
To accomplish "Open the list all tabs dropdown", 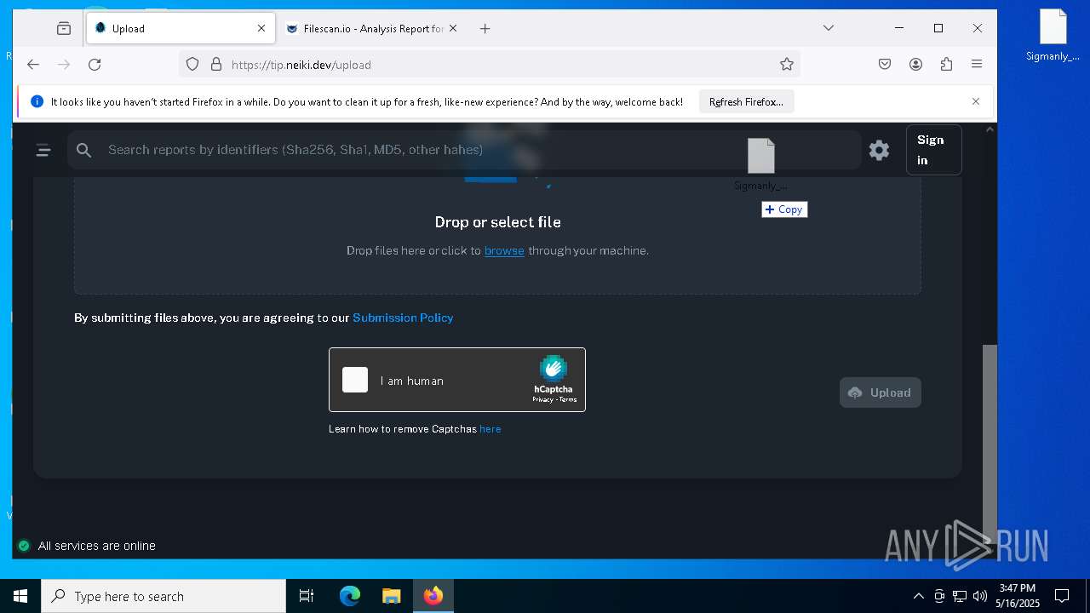I will click(x=828, y=28).
